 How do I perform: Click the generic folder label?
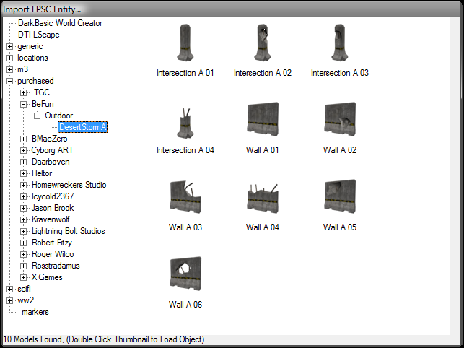point(30,46)
